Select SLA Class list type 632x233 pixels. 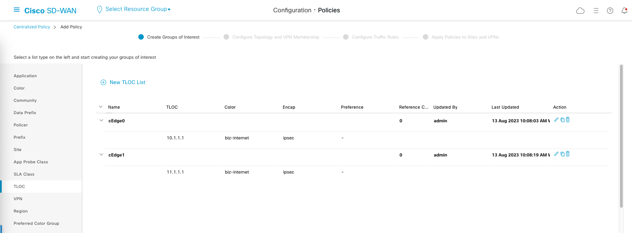24,174
